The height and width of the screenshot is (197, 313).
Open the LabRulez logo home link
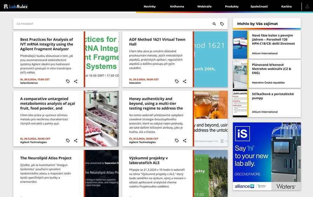16,6
